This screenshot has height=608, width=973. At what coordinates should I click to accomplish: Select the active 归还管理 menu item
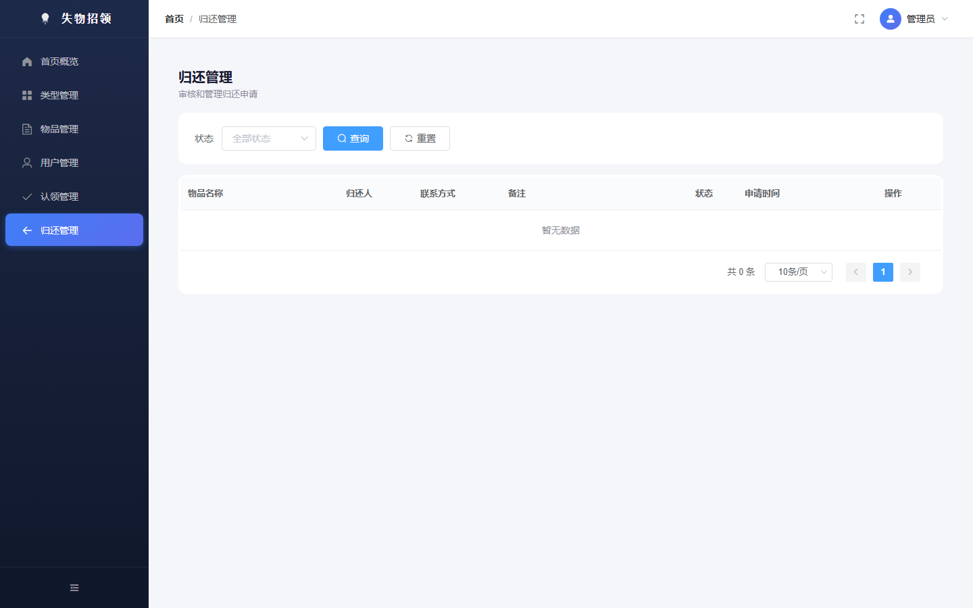click(74, 230)
